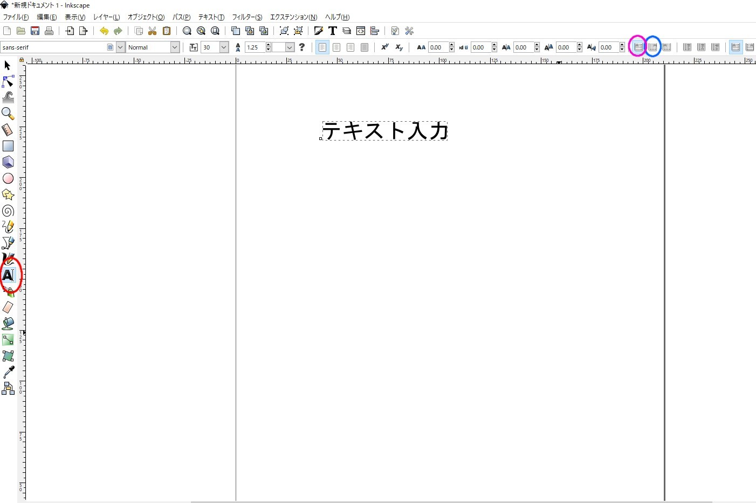Open the XML editor

pyautogui.click(x=361, y=31)
